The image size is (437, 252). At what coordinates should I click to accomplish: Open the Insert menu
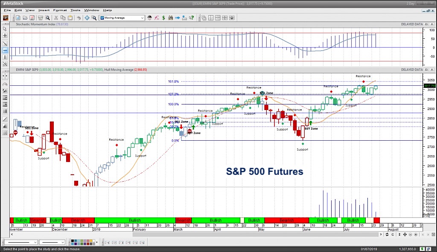(x=44, y=10)
